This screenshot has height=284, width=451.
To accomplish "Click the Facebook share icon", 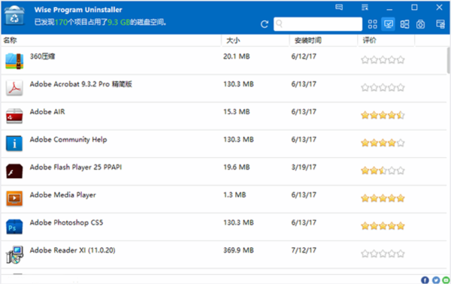I will point(425,280).
